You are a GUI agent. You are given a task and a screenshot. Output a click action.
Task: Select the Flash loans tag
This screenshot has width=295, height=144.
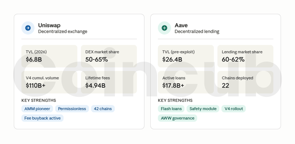[171, 109]
